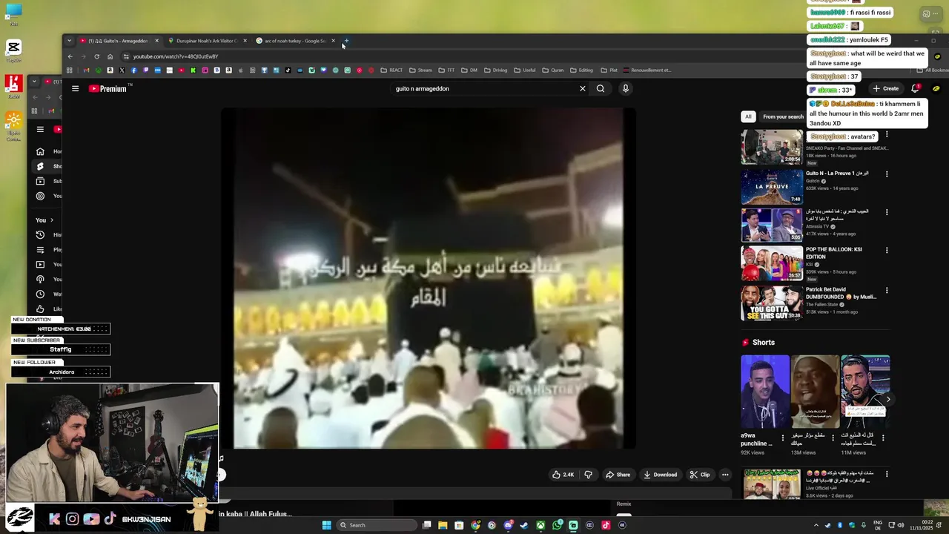This screenshot has width=949, height=534.
Task: Go to browser home page
Action: tap(110, 56)
